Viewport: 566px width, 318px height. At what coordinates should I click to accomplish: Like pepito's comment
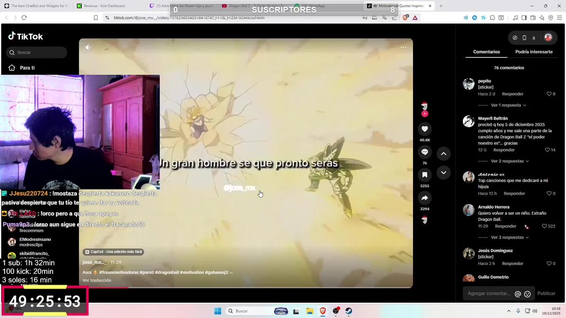click(x=549, y=94)
